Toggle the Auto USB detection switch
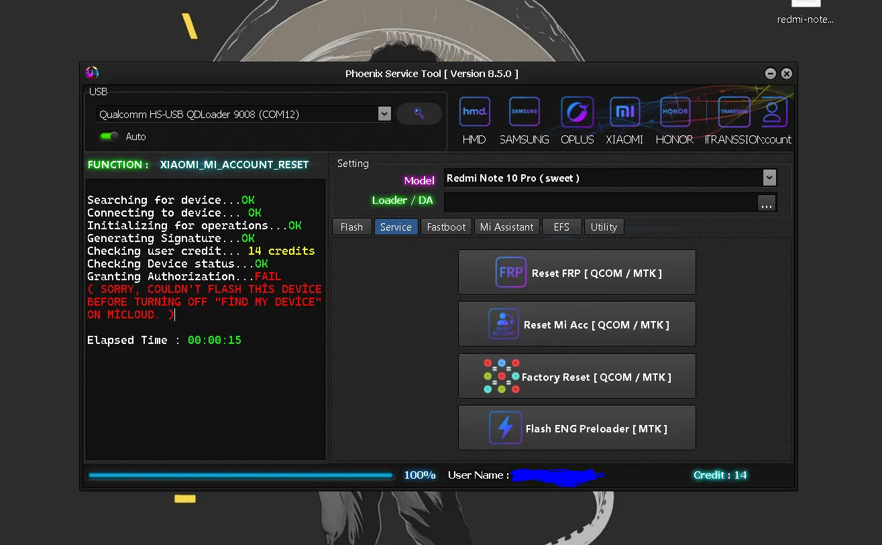Image resolution: width=882 pixels, height=545 pixels. 109,137
